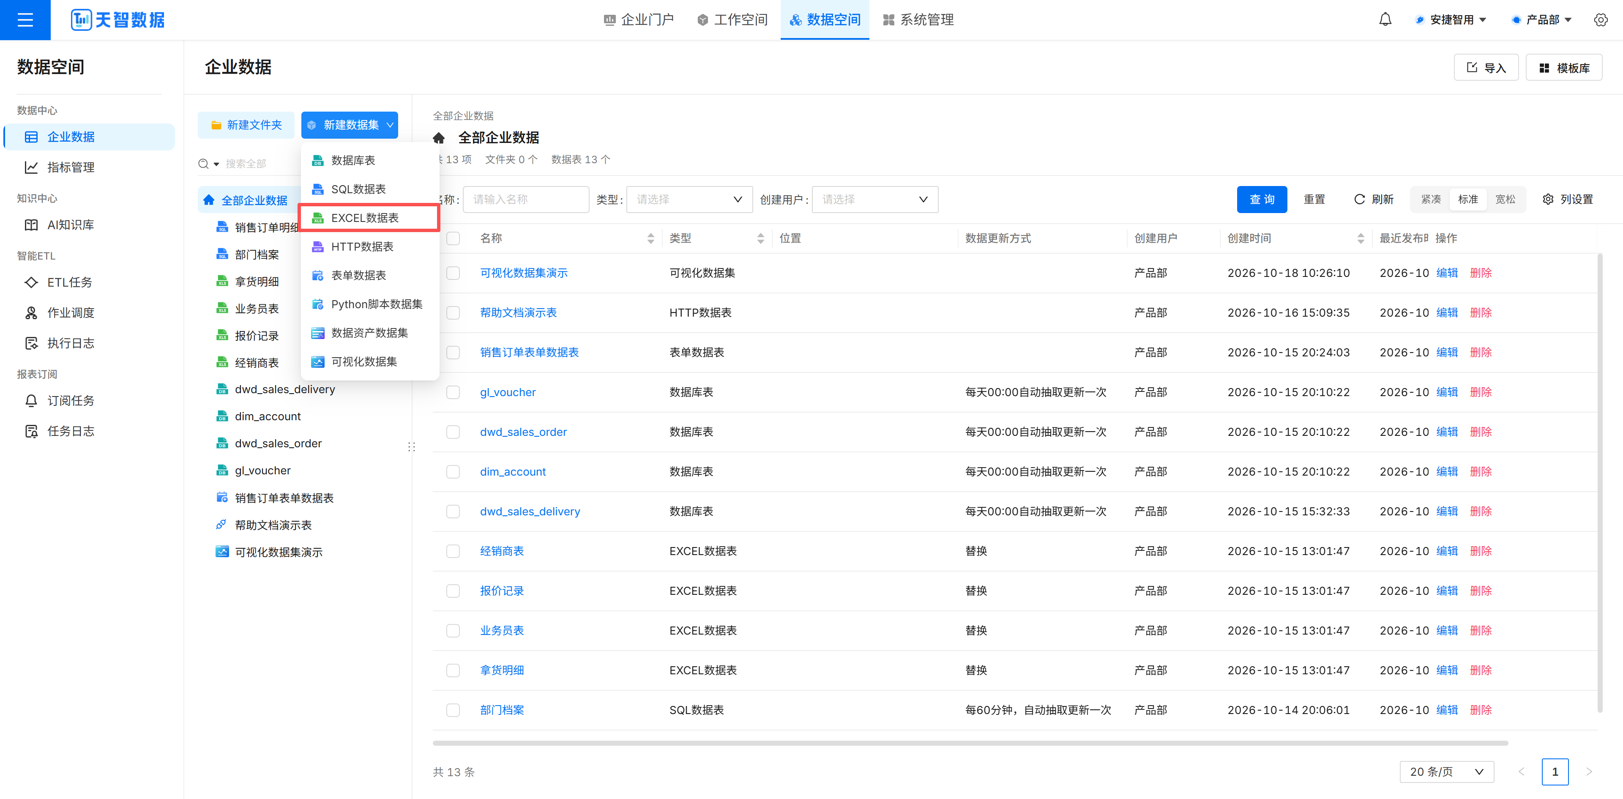Click the search magnifier icon in tree panel
1623x799 pixels.
pos(203,164)
